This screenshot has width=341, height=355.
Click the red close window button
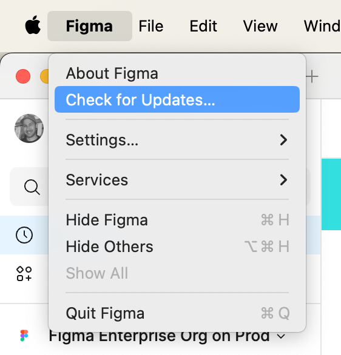[x=23, y=76]
